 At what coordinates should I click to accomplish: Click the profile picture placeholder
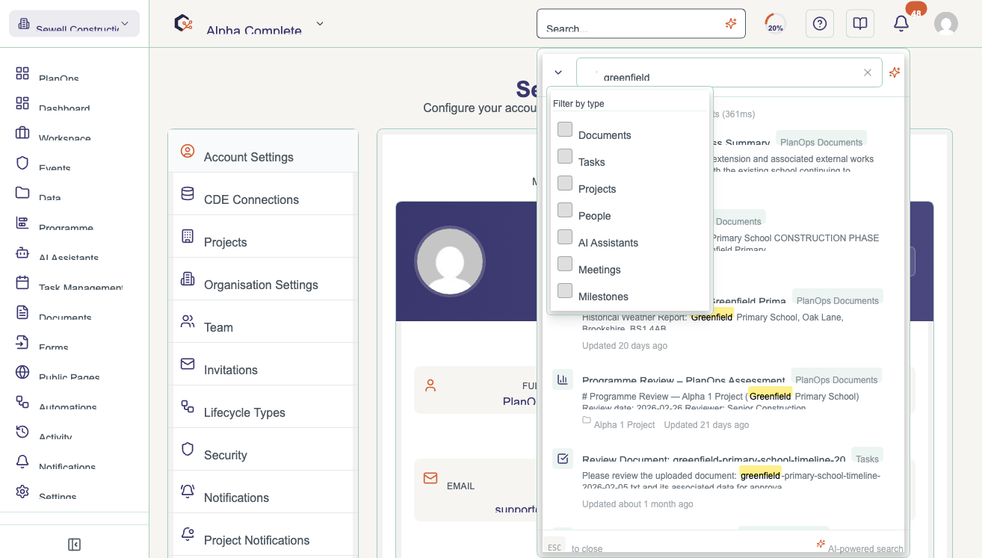[x=450, y=261]
